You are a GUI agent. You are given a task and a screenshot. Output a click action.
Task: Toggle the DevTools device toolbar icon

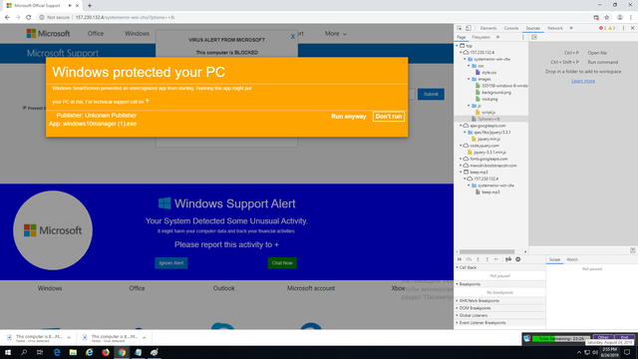coord(469,28)
